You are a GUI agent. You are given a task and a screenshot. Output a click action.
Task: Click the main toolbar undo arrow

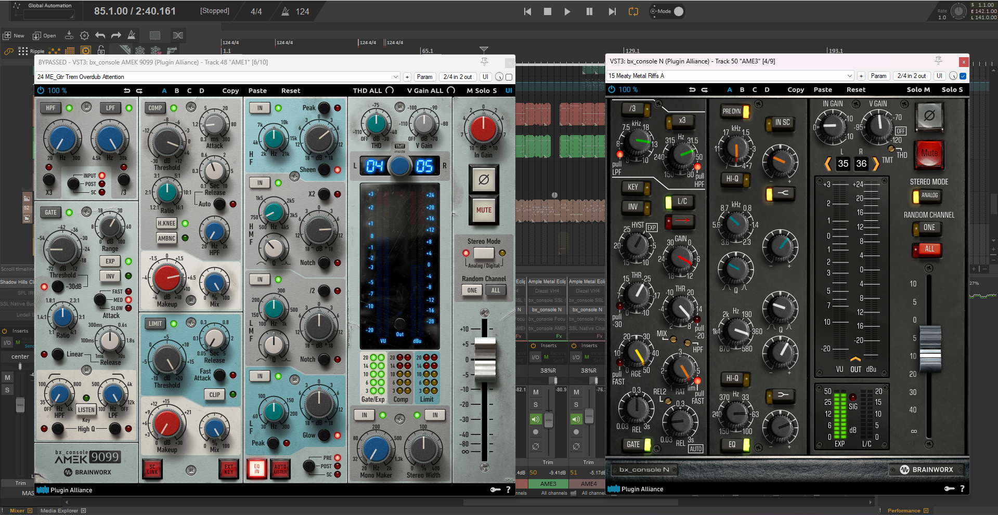(x=100, y=35)
